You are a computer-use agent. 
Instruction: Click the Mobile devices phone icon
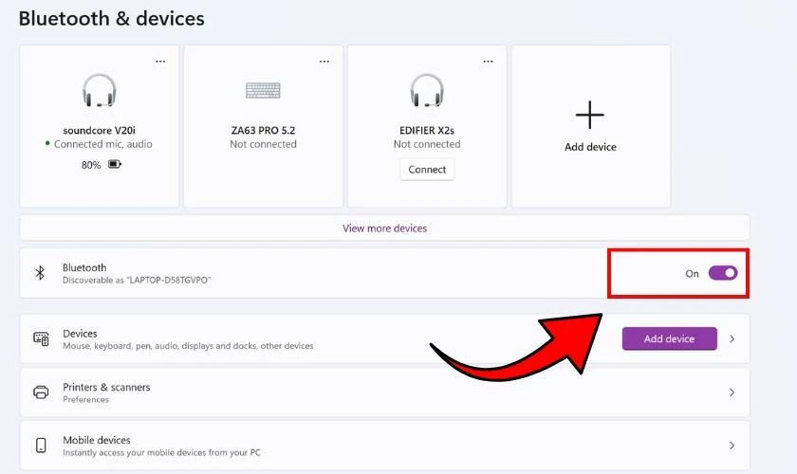click(x=41, y=445)
